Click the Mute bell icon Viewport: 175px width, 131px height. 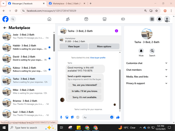coord(141,51)
